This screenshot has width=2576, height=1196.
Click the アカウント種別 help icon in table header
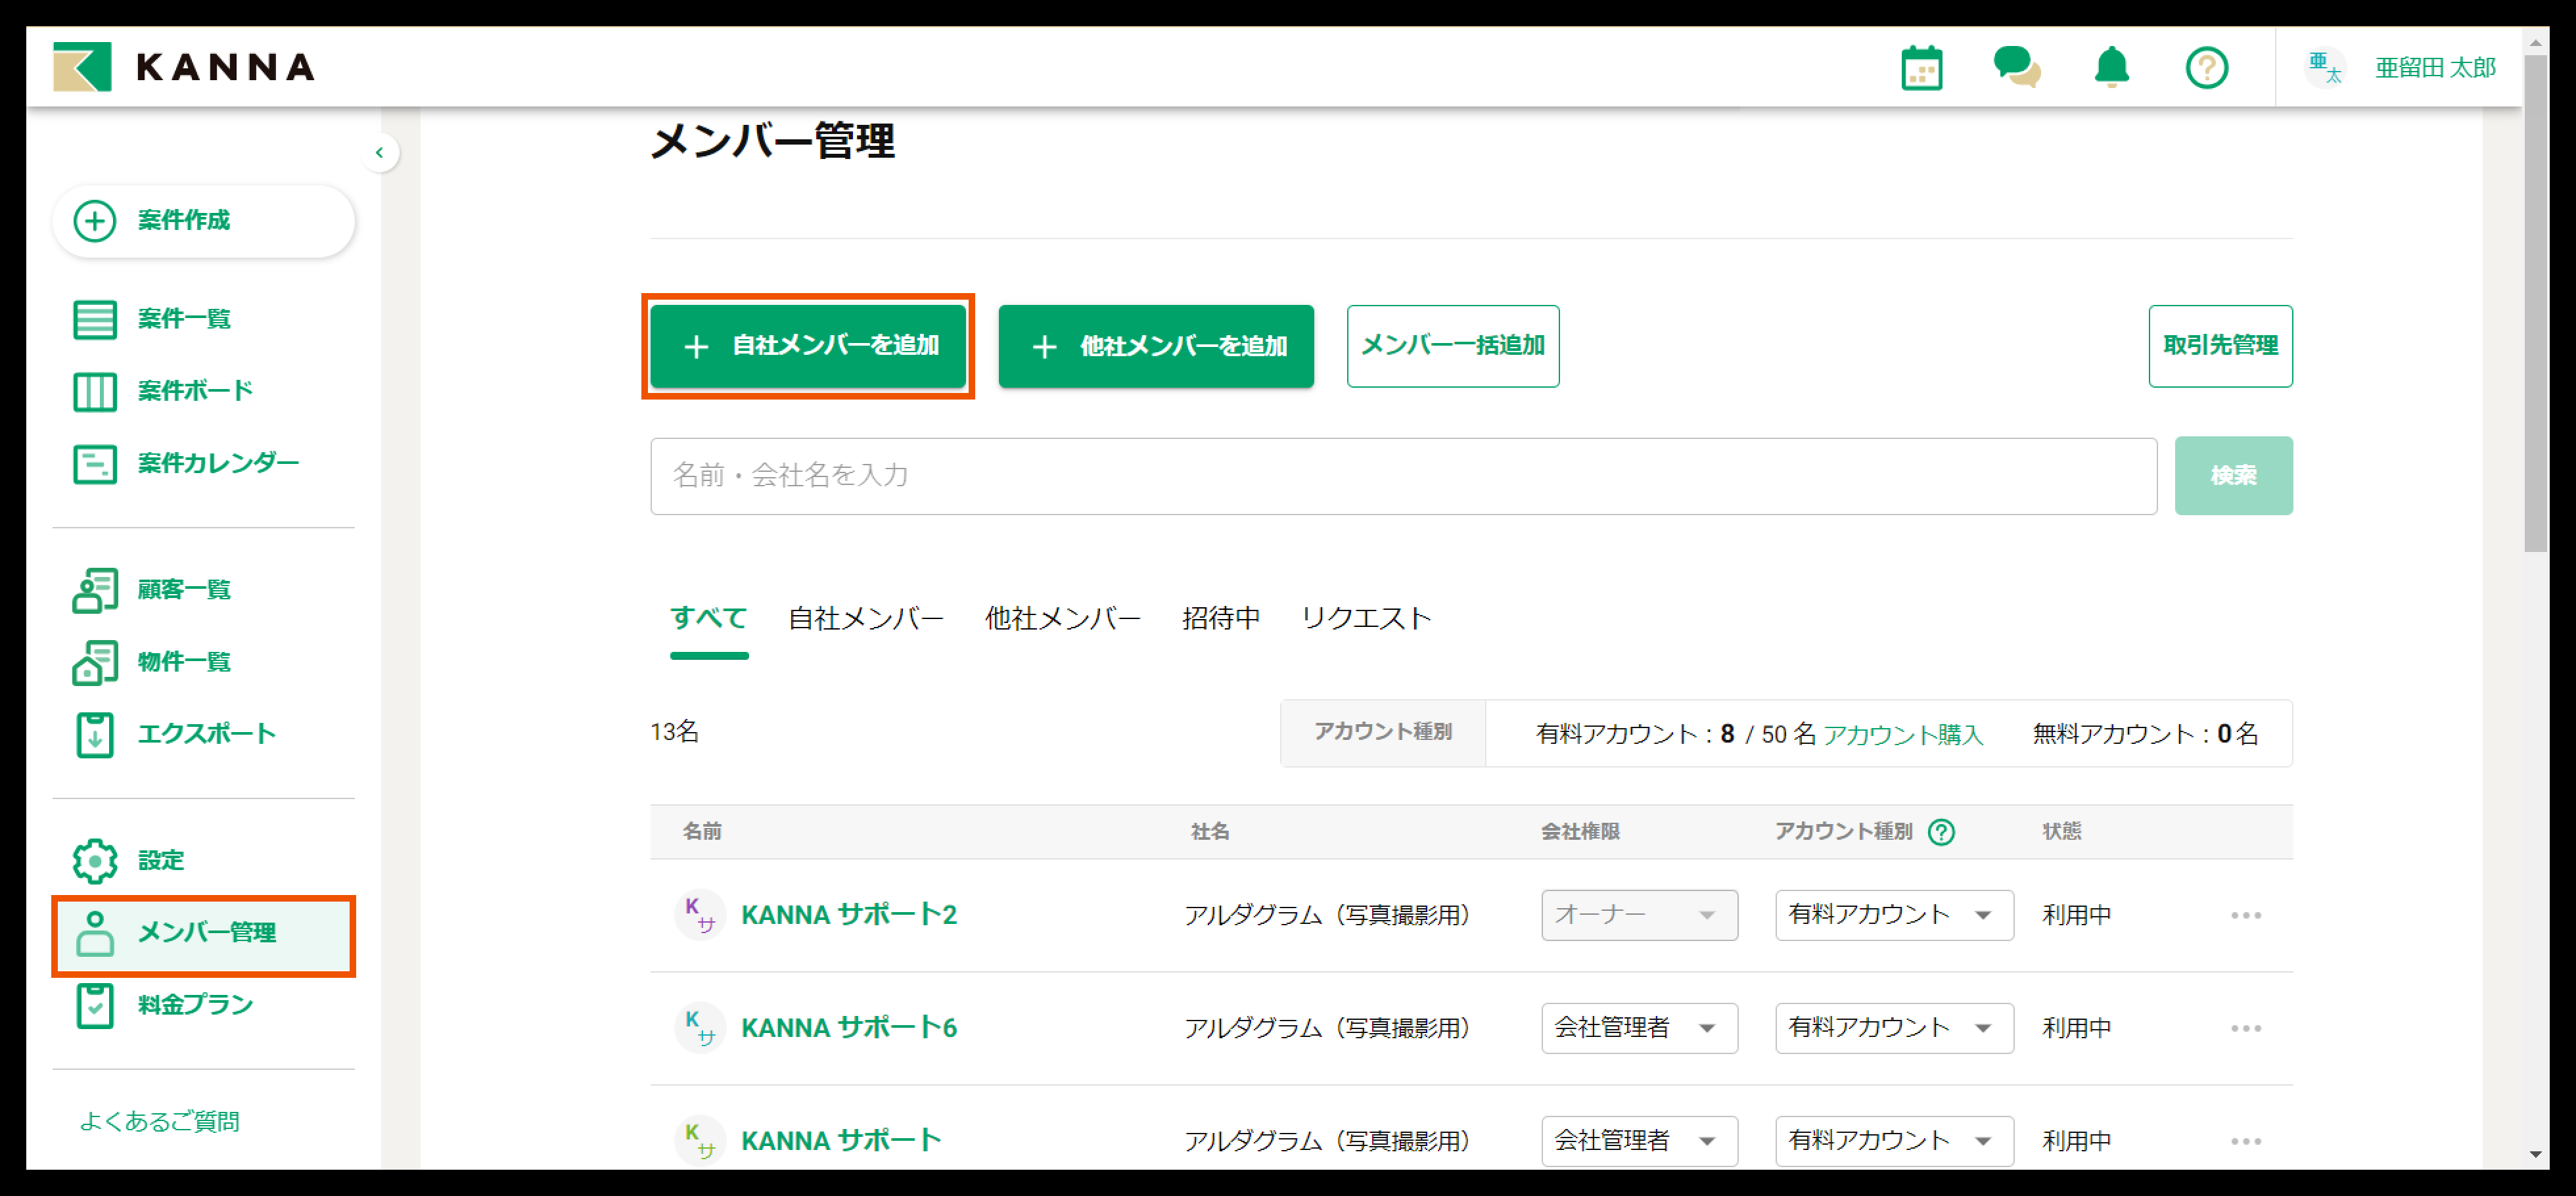[x=1941, y=832]
